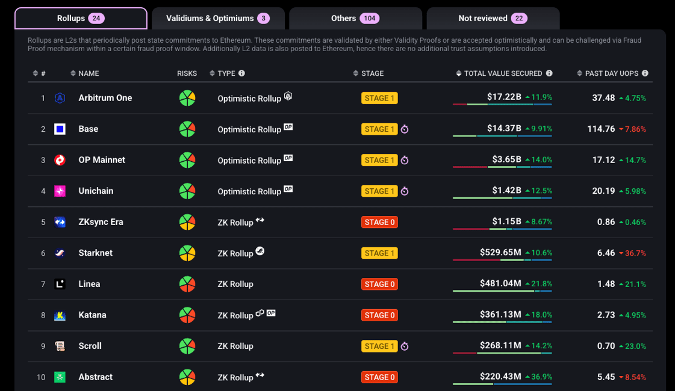Open the ZKsync Era project page
Screen dimensions: 675x391
tap(101, 222)
